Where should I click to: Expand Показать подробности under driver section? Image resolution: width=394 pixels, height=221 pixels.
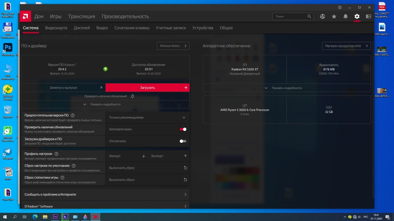click(105, 104)
